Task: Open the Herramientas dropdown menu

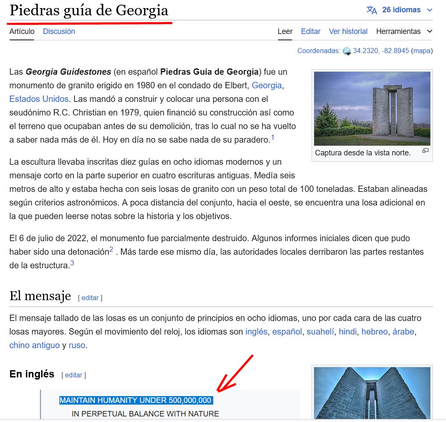Action: [x=404, y=31]
